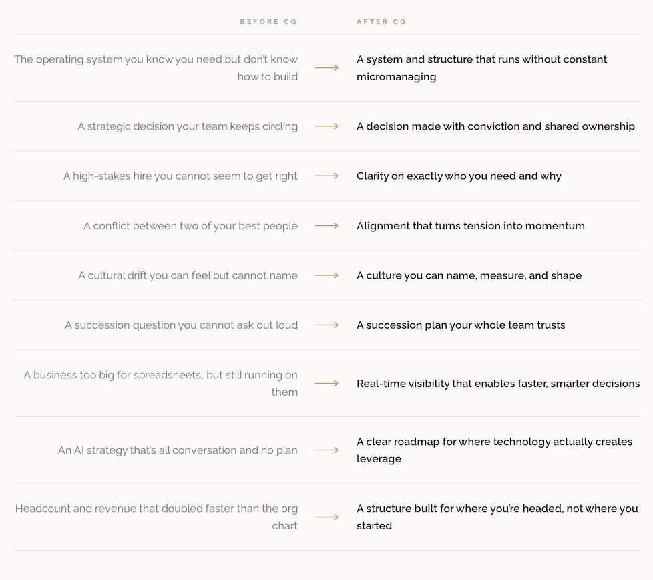Image resolution: width=653 pixels, height=580 pixels.
Task: Click the arrow beside the operating system row
Action: pyautogui.click(x=326, y=68)
